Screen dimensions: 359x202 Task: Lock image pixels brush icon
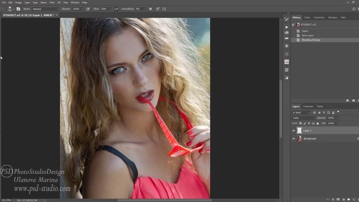coord(305,123)
